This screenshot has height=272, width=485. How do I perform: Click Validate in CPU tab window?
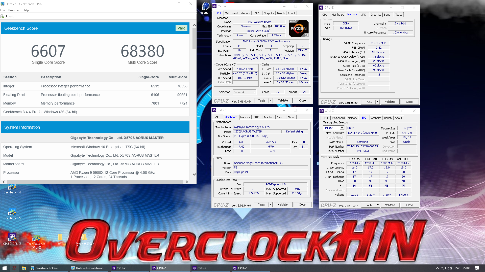pyautogui.click(x=283, y=100)
